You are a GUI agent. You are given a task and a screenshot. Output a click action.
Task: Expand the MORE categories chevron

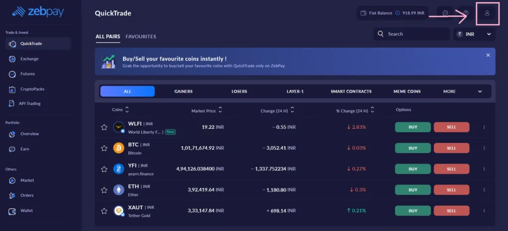(x=480, y=92)
